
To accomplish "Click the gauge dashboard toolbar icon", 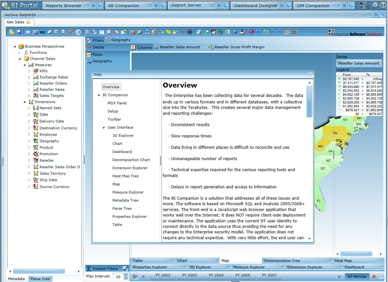I will (x=190, y=32).
